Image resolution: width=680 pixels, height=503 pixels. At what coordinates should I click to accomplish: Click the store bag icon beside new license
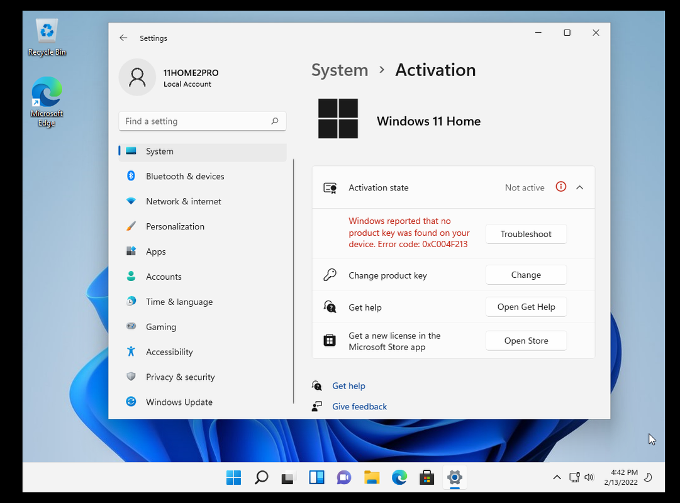coord(330,340)
